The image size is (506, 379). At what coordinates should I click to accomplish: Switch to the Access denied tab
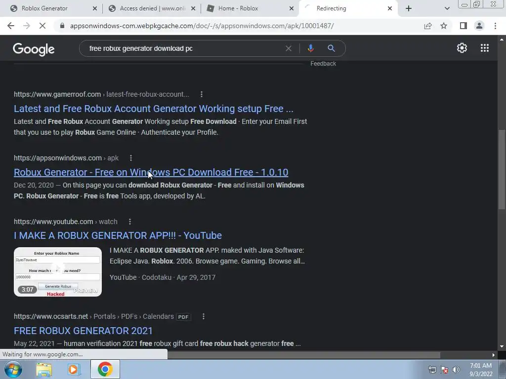click(152, 8)
